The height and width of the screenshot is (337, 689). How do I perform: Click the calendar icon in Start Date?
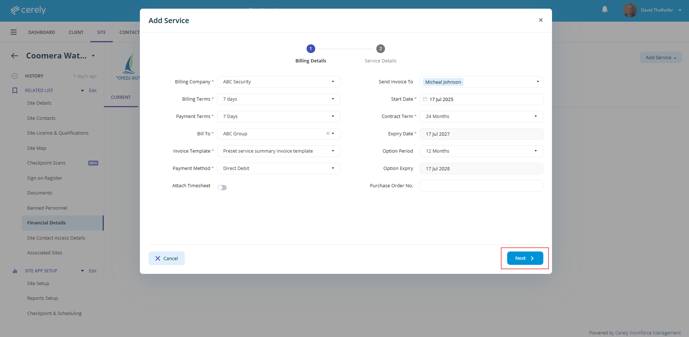(425, 99)
